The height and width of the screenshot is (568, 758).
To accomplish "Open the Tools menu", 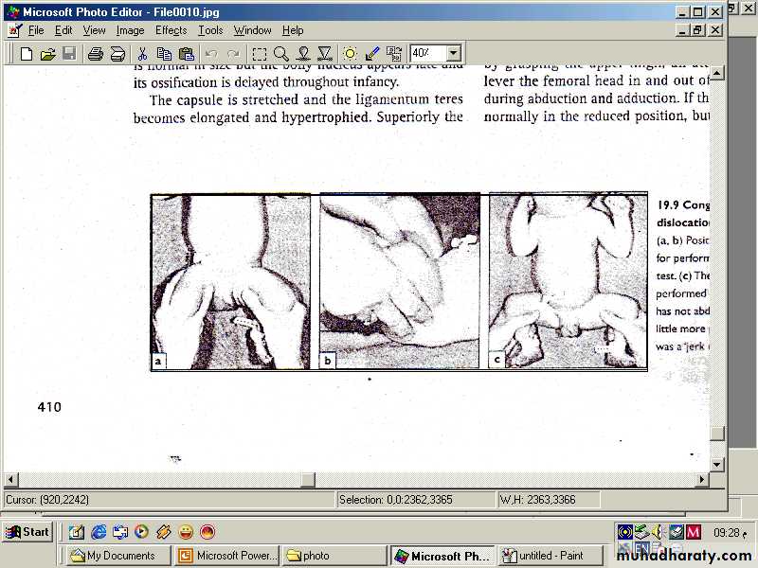I will (x=210, y=30).
